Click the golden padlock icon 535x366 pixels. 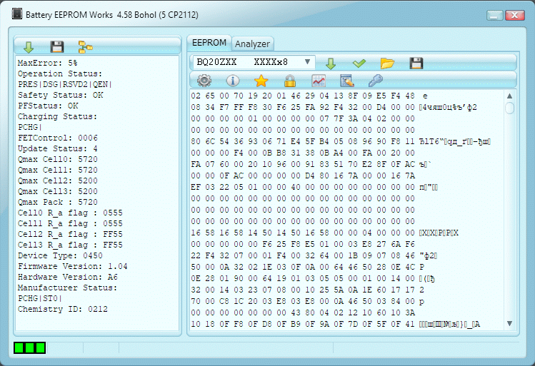click(x=290, y=81)
